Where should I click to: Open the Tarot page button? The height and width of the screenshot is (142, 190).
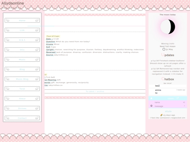[x=22, y=89]
